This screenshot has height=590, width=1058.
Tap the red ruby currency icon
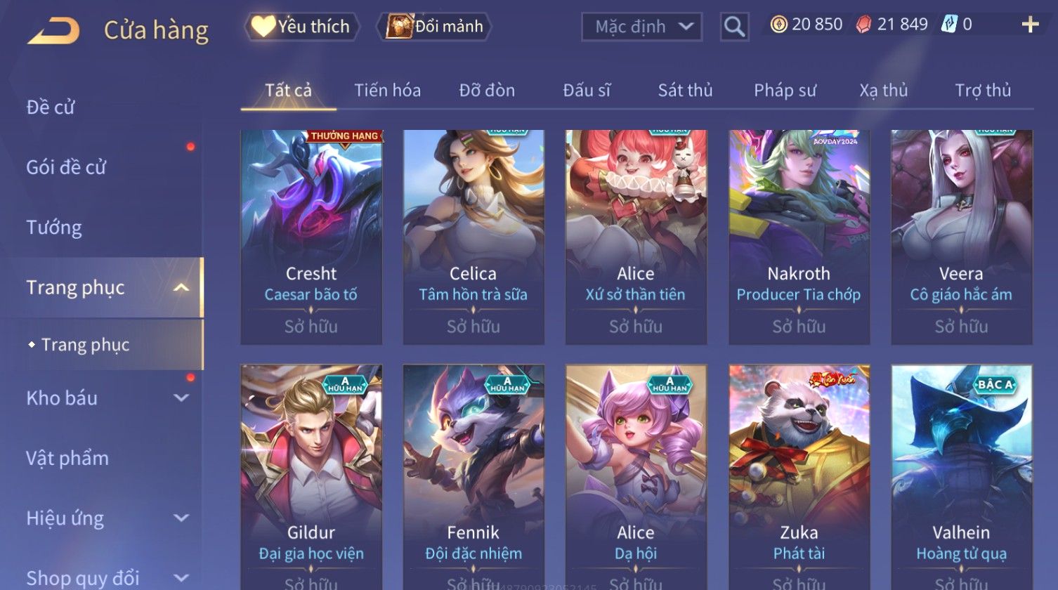tap(863, 25)
